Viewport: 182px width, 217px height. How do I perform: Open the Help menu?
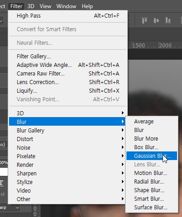tap(87, 6)
